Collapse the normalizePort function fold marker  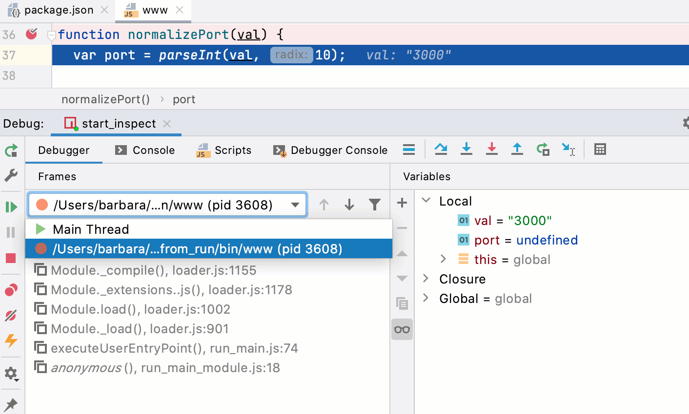pos(51,35)
